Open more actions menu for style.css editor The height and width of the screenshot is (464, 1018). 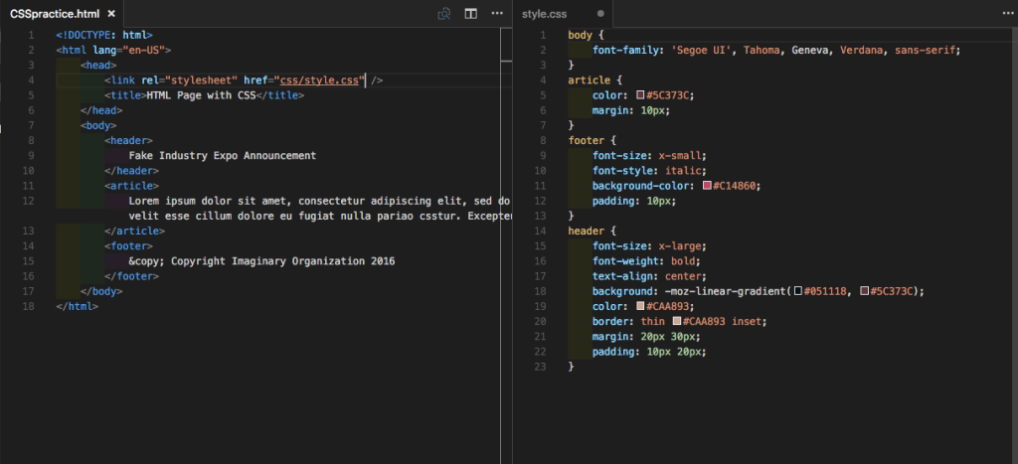click(x=1008, y=14)
